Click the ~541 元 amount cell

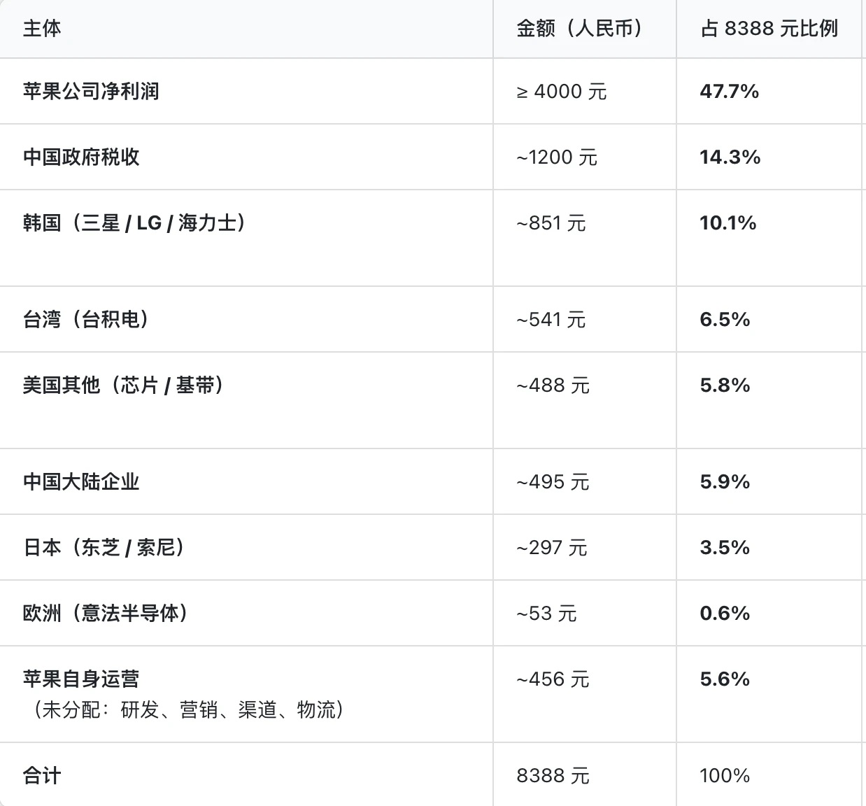[x=551, y=320]
